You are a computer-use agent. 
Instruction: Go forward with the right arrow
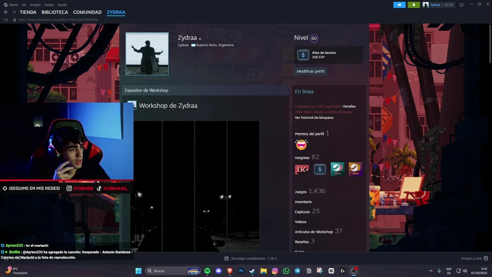click(x=14, y=12)
